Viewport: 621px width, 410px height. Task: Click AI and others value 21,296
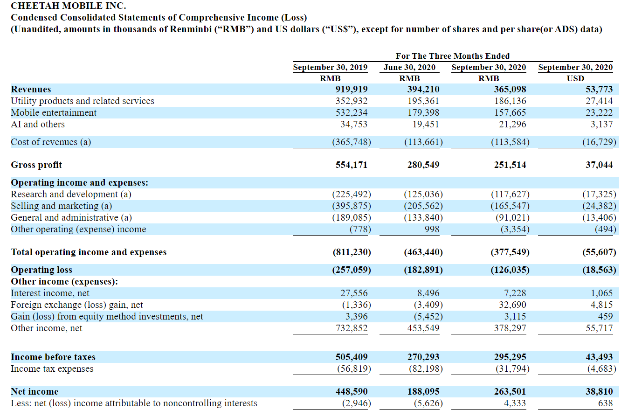point(512,124)
